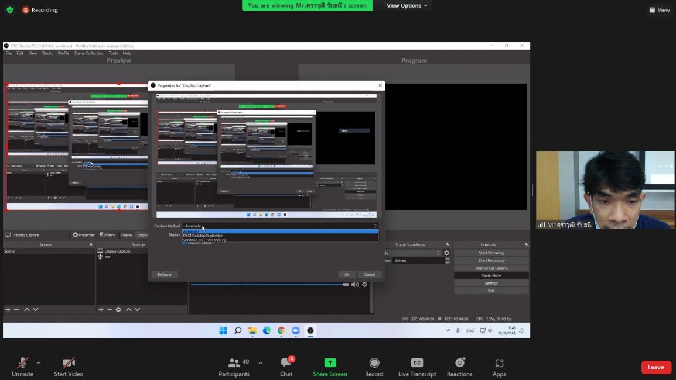Toggle Studio Mode in OBS Controls
676x380 pixels.
point(491,275)
